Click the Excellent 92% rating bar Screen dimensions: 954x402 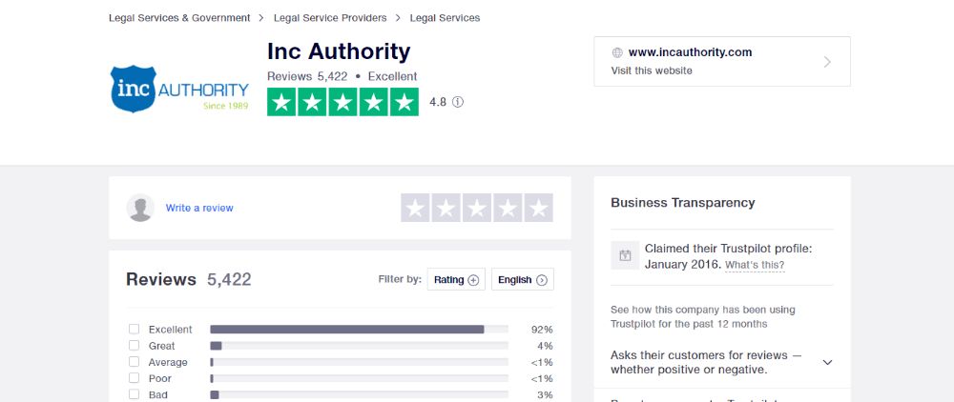click(x=359, y=330)
